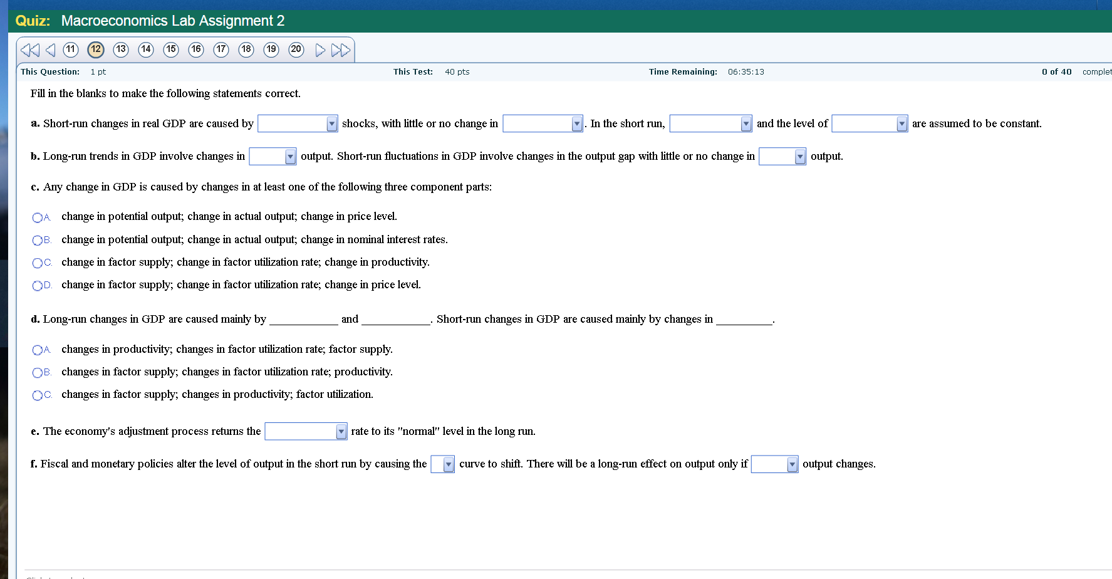
Task: Click question 14 in the navigator
Action: click(146, 50)
